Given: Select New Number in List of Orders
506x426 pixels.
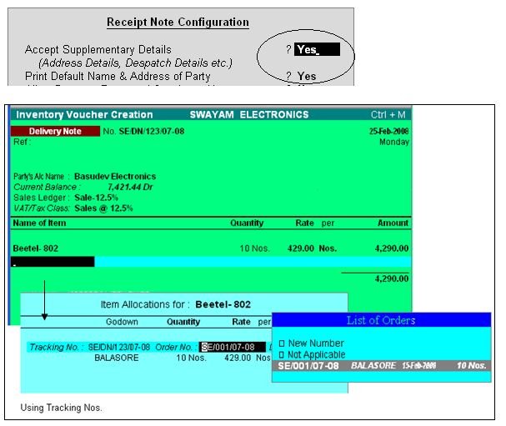Looking at the screenshot, I should point(316,343).
